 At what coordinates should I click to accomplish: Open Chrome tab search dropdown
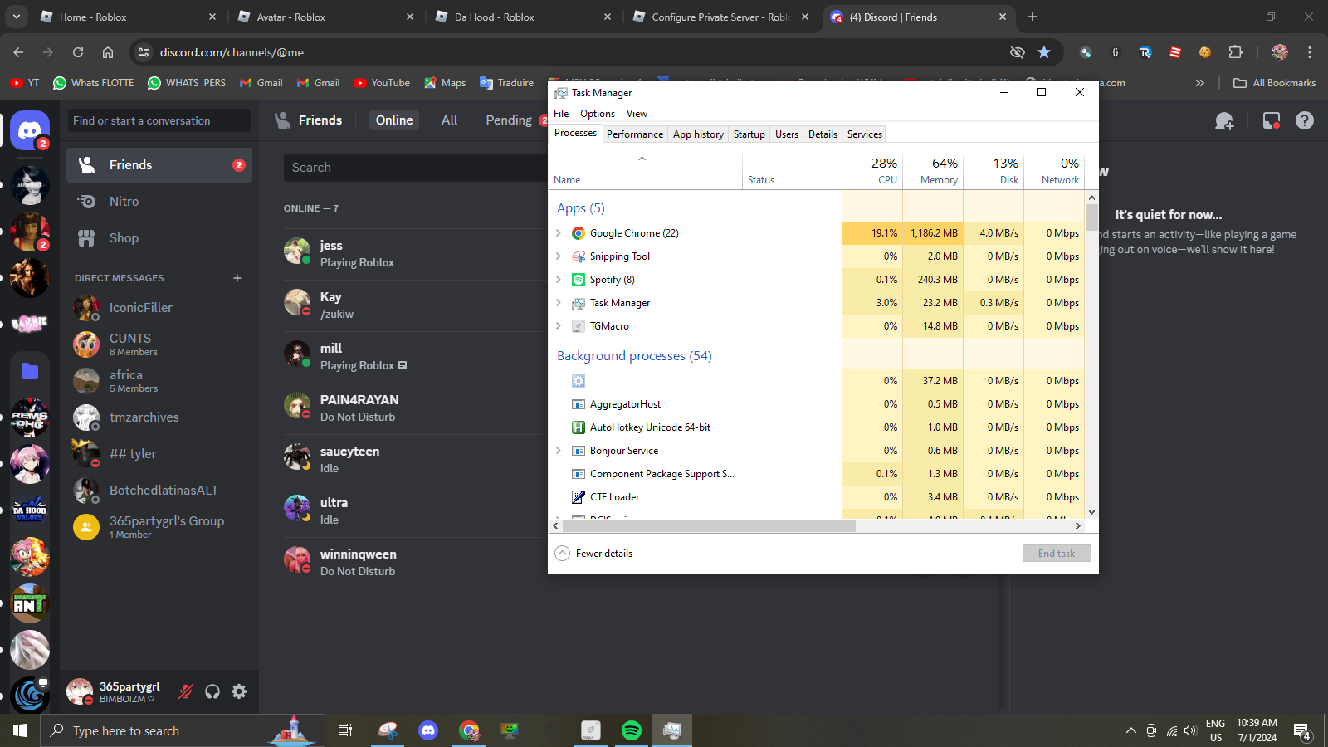[17, 17]
